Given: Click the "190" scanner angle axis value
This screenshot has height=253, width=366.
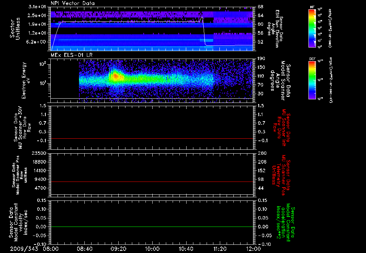Looking at the screenshot, I should pos(261,59).
